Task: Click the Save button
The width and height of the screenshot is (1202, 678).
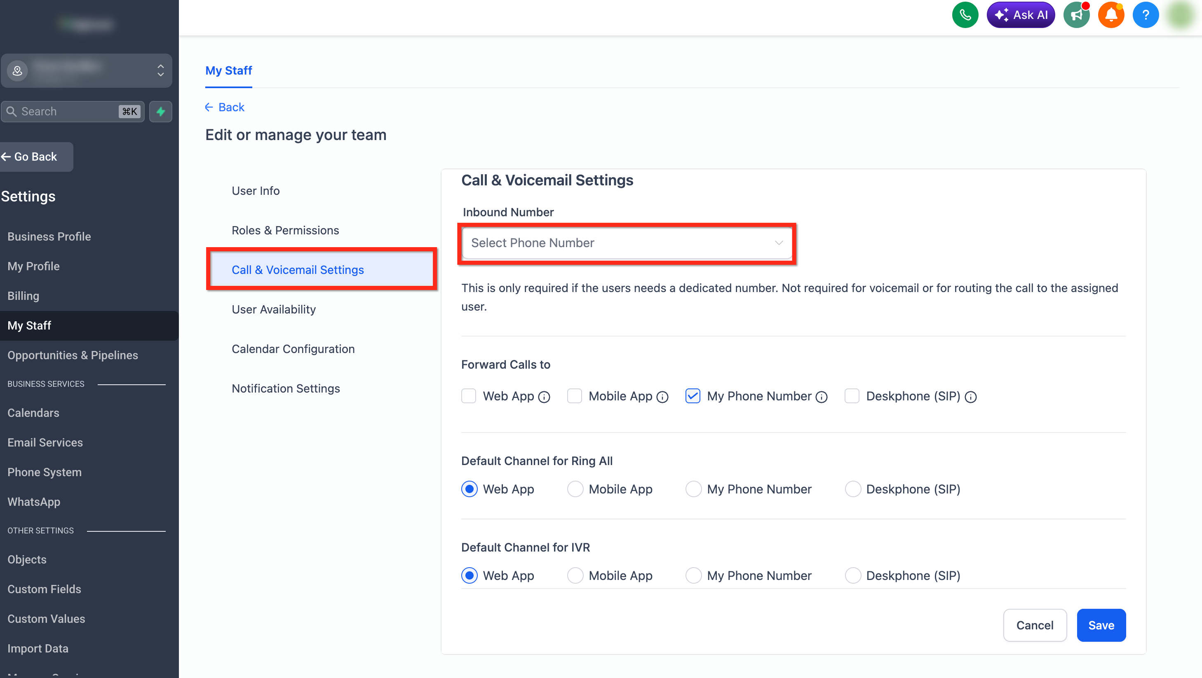Action: [1101, 625]
